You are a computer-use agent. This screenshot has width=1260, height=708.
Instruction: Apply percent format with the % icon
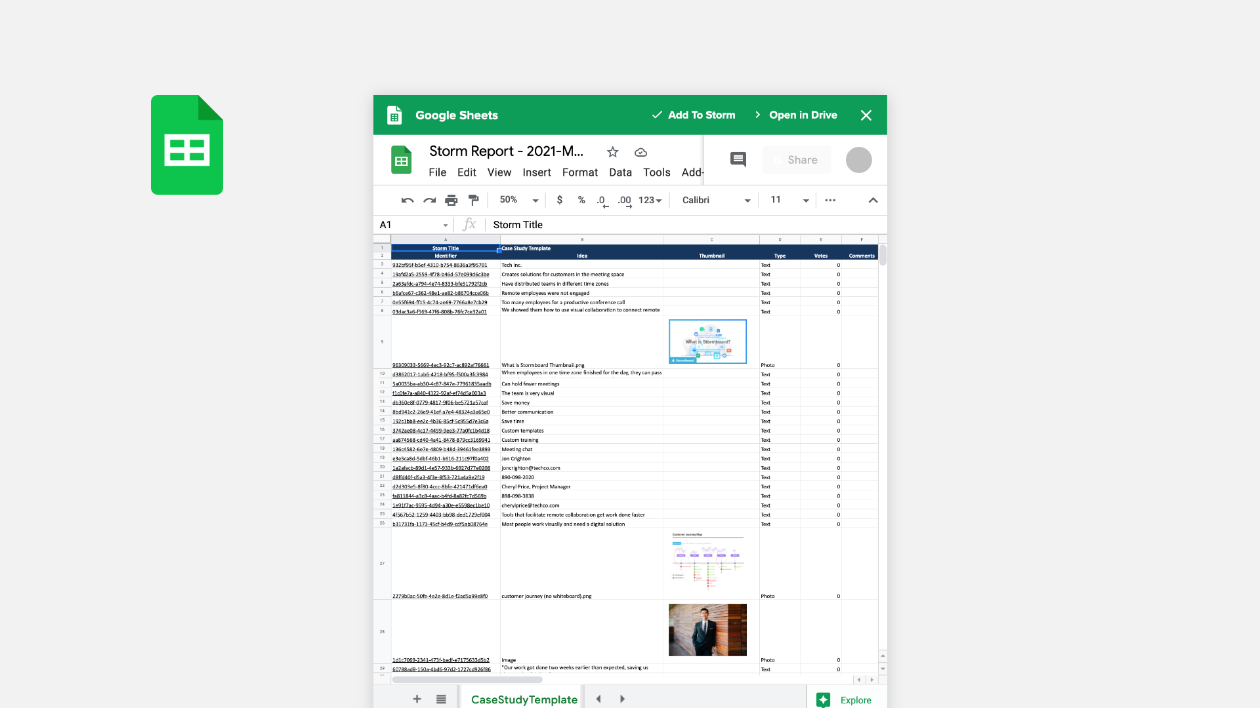(x=581, y=200)
